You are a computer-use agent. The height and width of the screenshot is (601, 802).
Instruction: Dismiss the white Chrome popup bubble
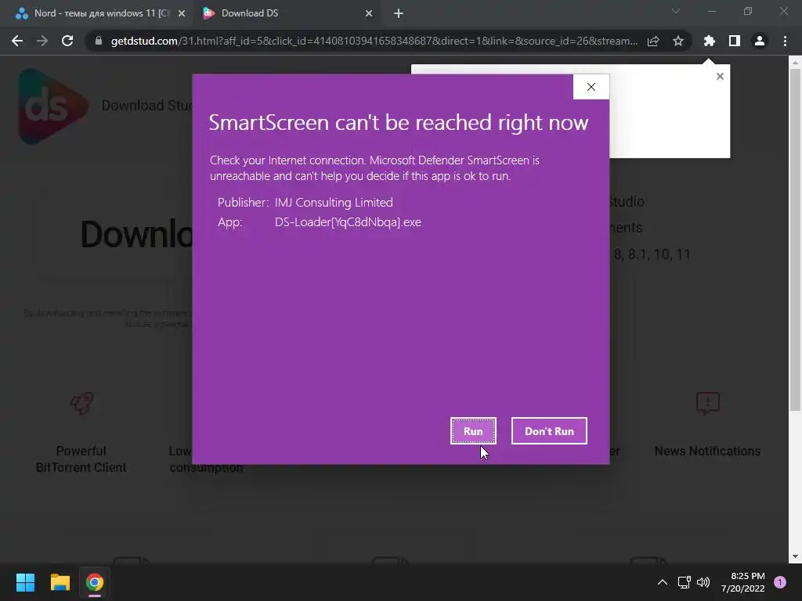(x=720, y=76)
